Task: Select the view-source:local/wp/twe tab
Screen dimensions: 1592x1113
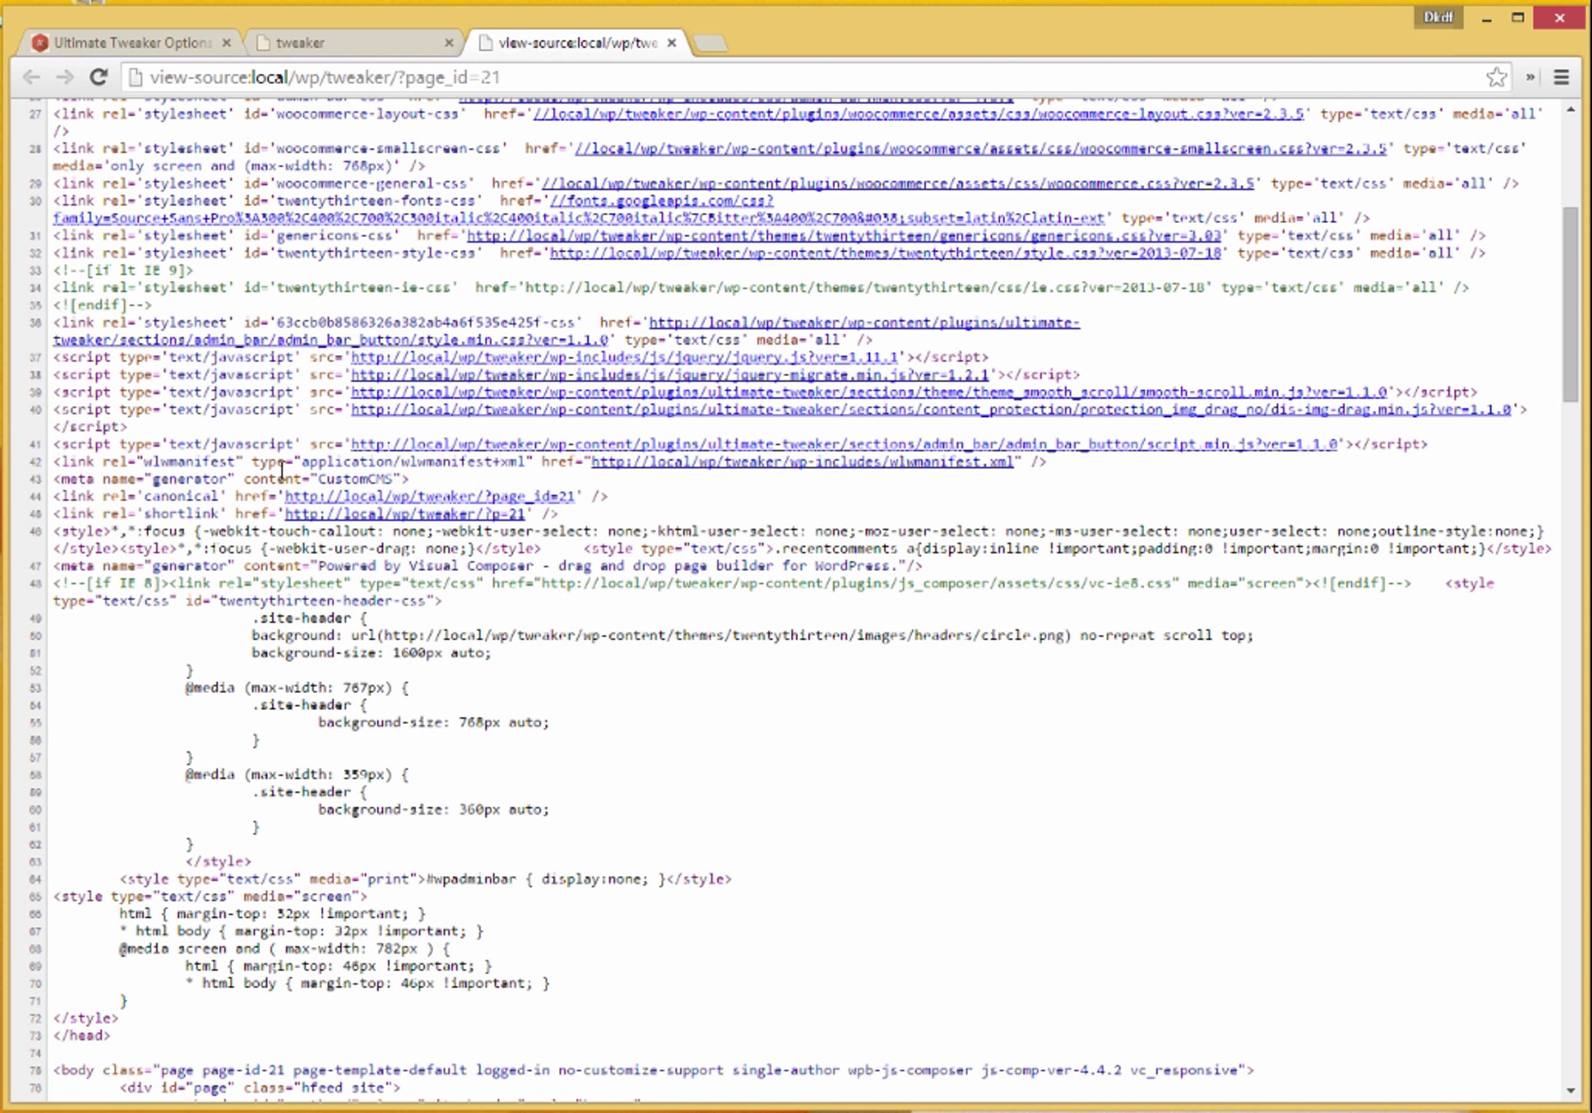Action: click(577, 43)
